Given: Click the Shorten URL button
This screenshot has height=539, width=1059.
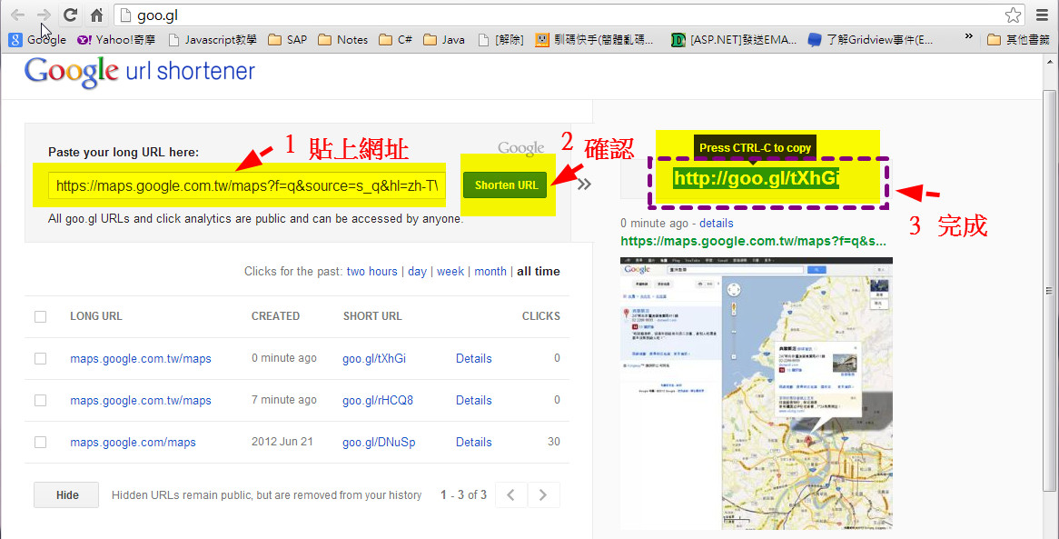Looking at the screenshot, I should click(x=505, y=185).
